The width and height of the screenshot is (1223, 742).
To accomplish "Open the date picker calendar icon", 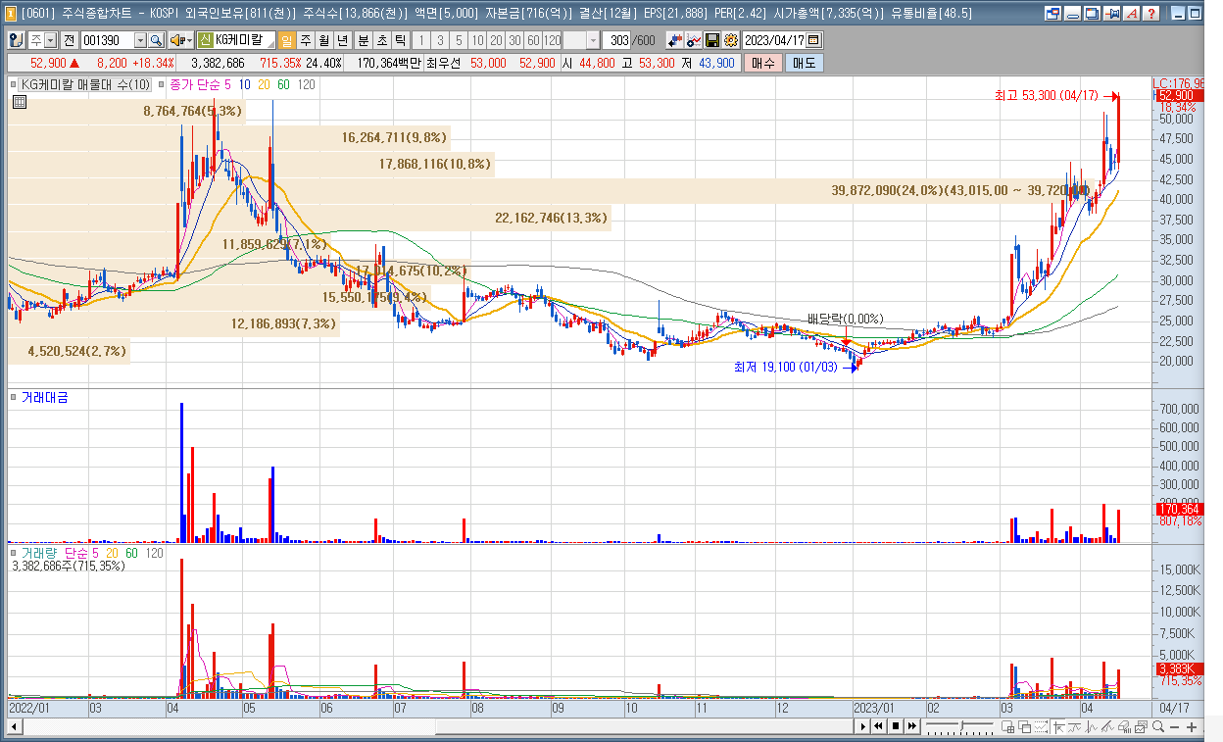I will (x=813, y=40).
